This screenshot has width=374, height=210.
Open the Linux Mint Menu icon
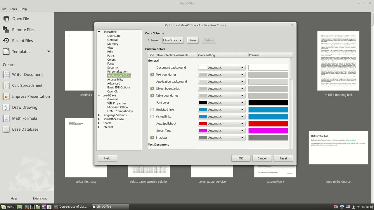pyautogui.click(x=3, y=207)
